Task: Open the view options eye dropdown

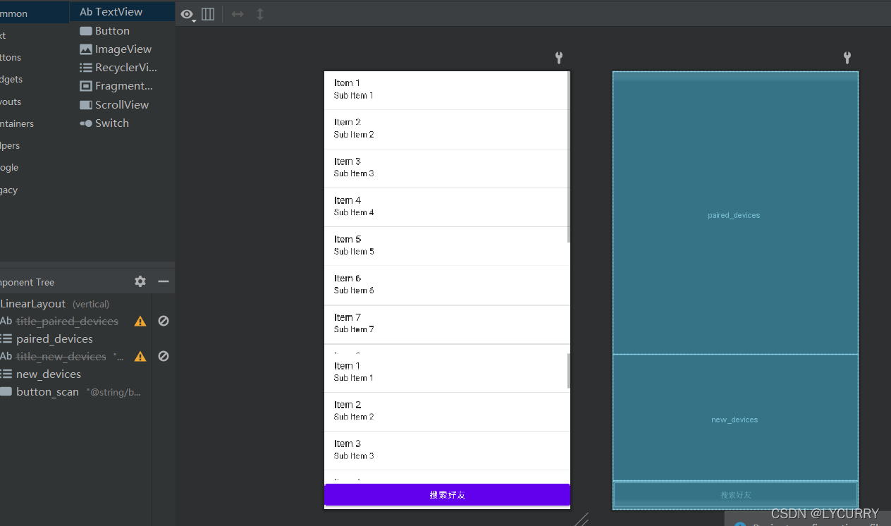Action: pyautogui.click(x=188, y=14)
